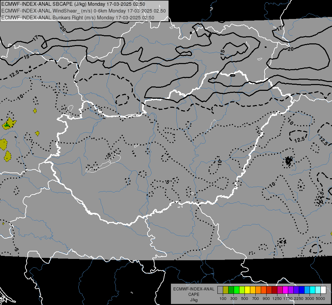Select the white swatch at legend end
The width and height of the screenshot is (332, 305).
324,290
